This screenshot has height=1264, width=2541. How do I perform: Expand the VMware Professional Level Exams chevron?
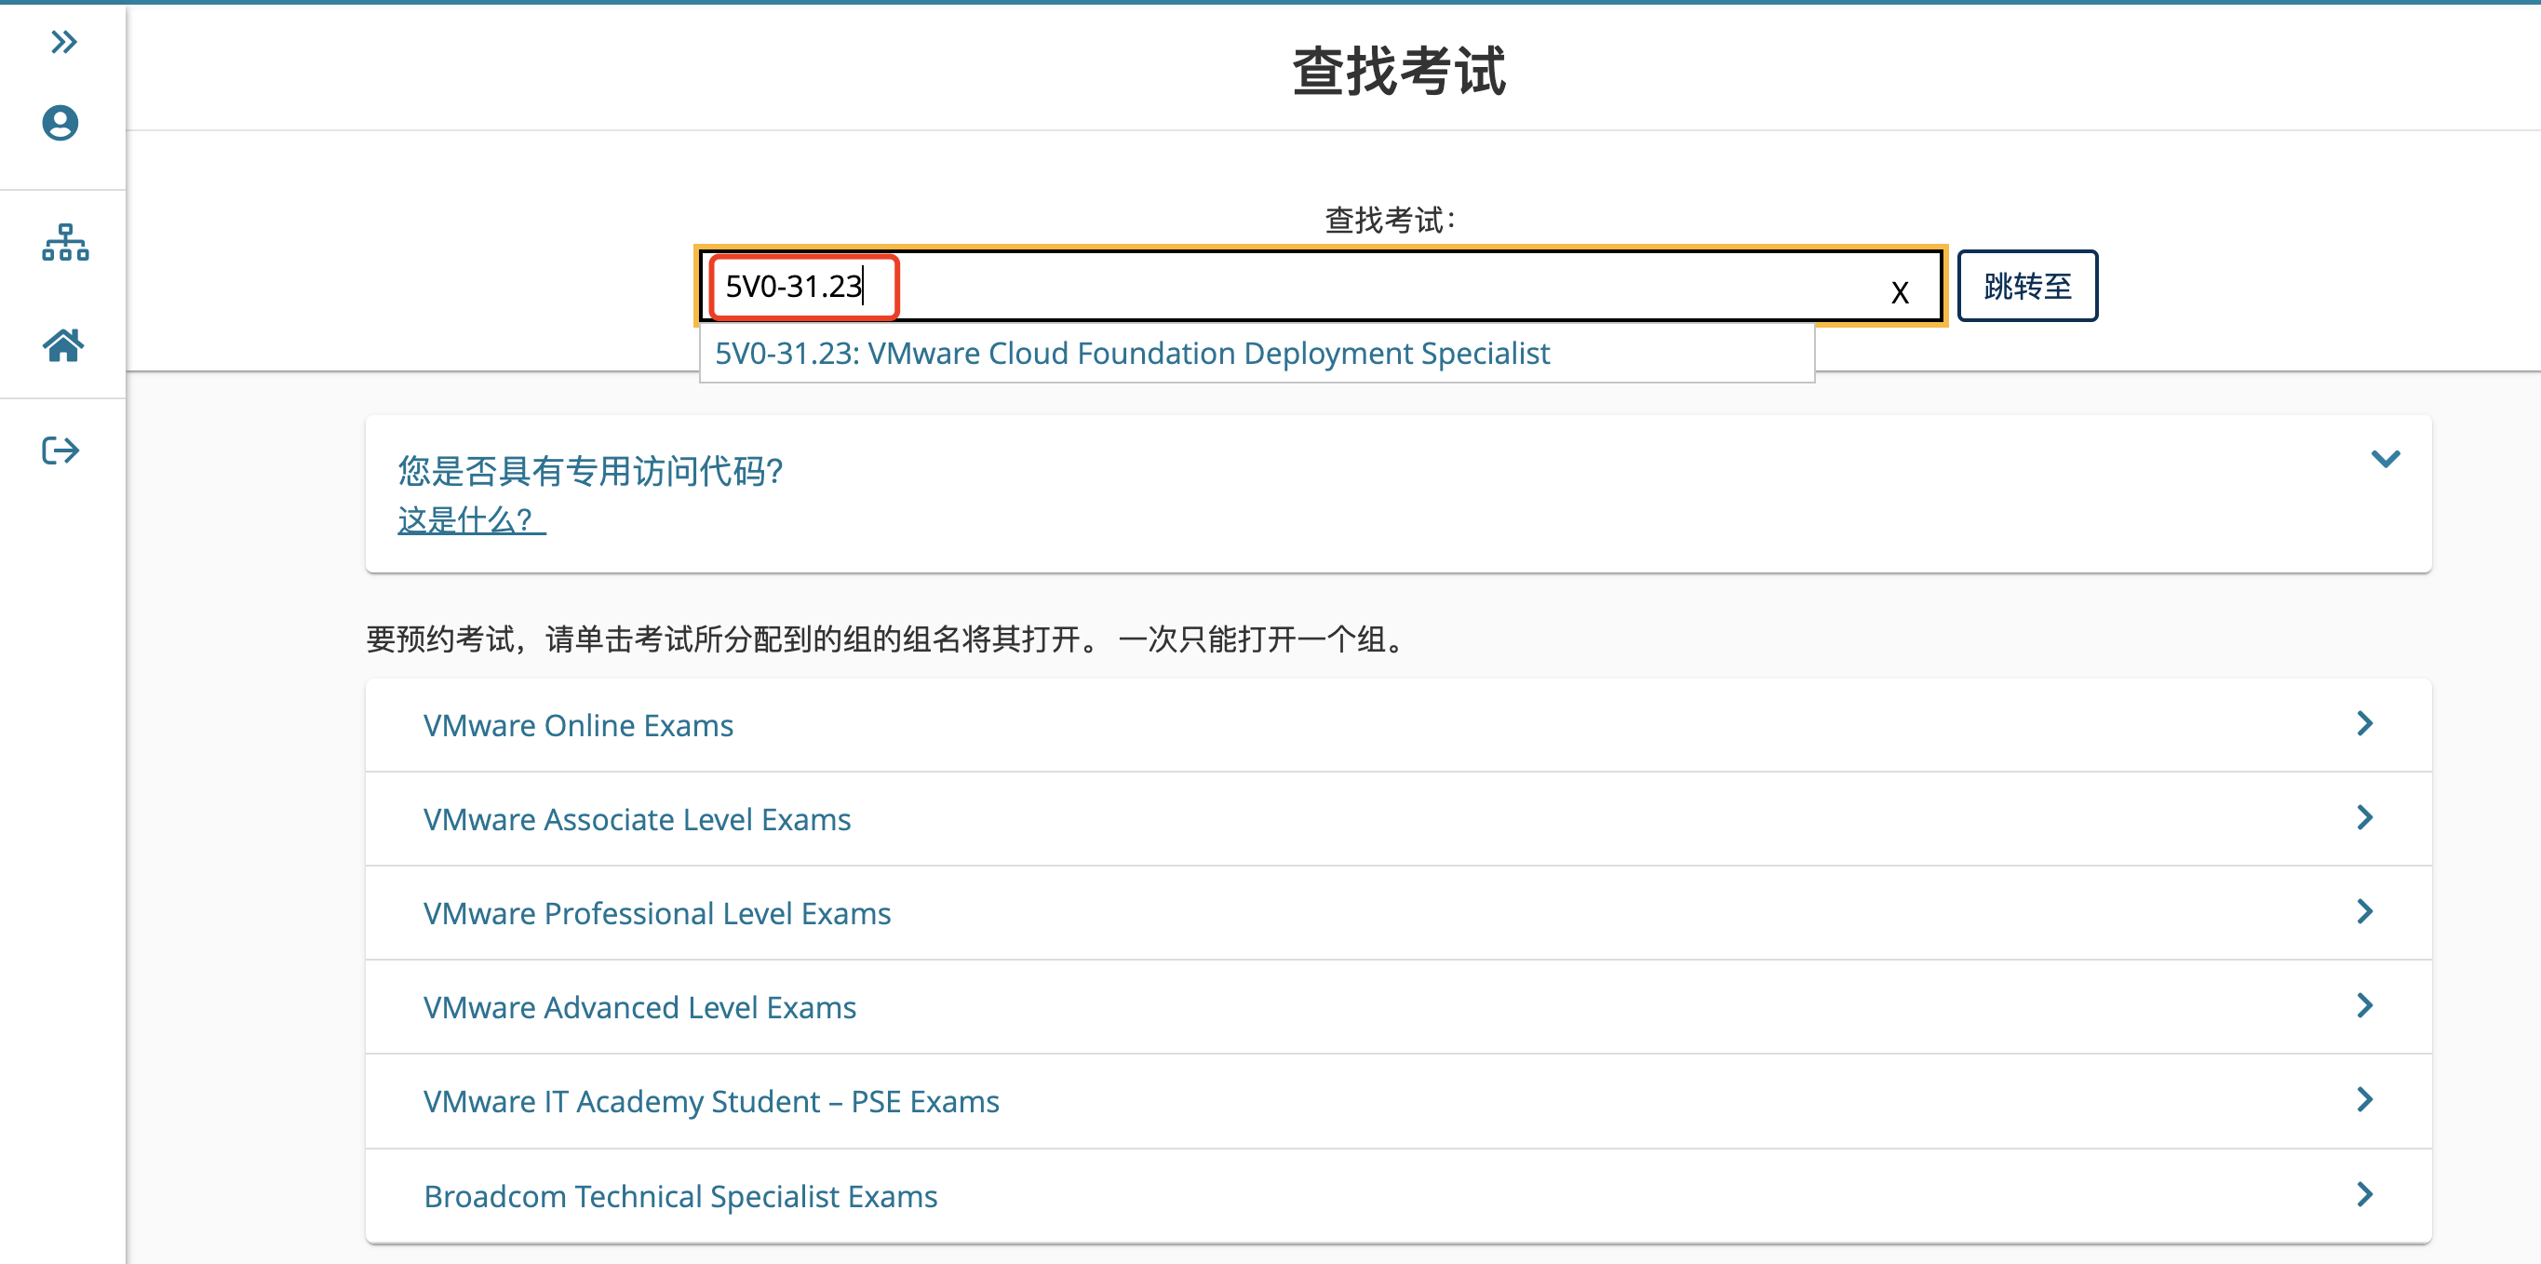pos(2364,910)
